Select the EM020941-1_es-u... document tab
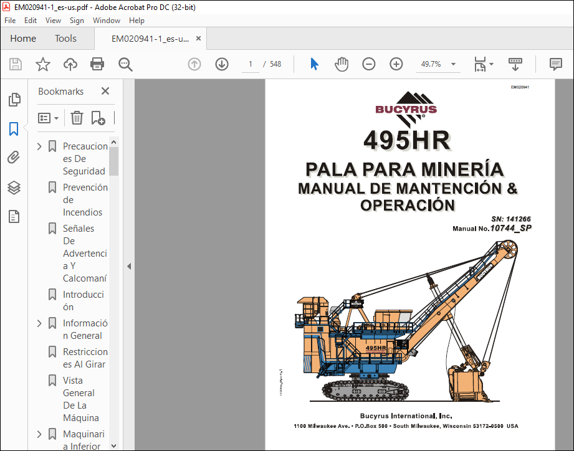 150,39
